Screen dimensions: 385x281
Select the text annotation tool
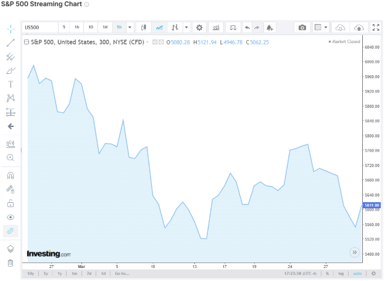tap(10, 84)
